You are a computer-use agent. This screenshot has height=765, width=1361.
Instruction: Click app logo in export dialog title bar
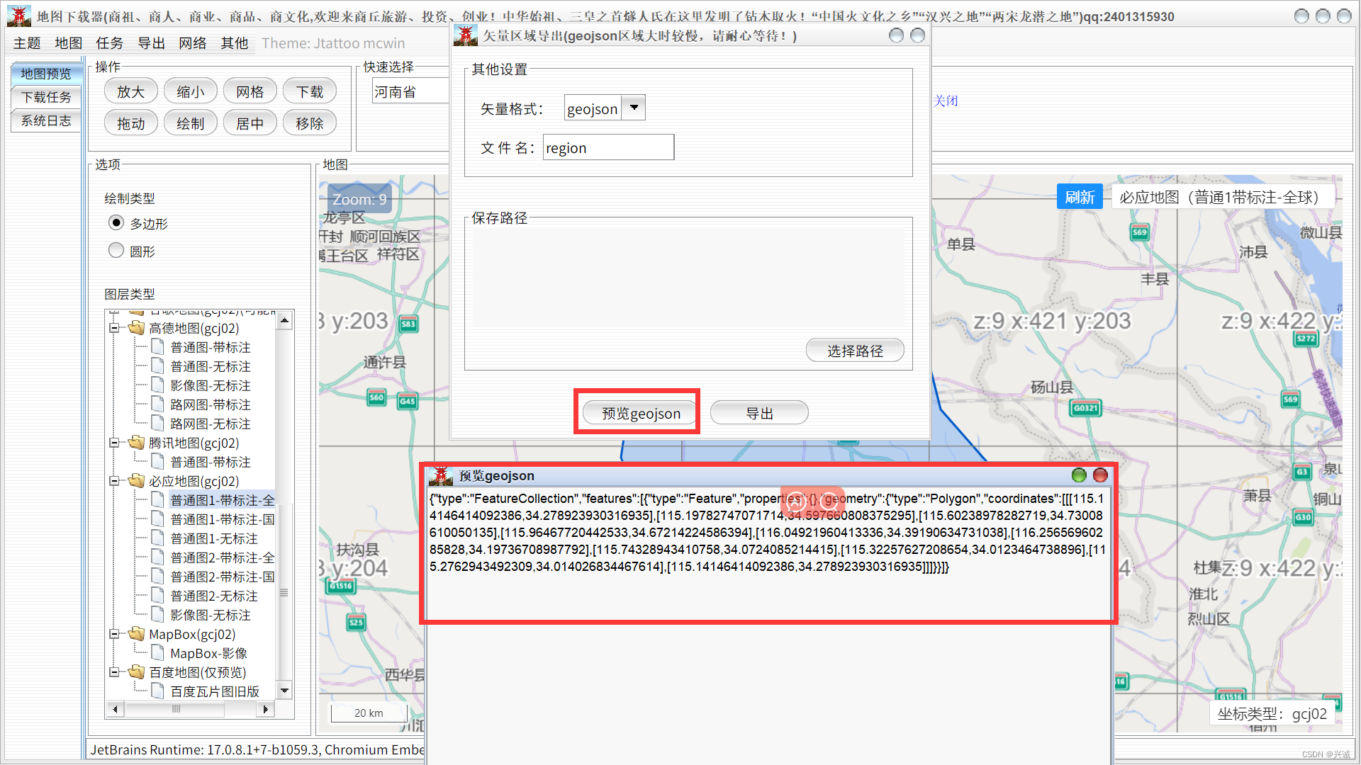pyautogui.click(x=466, y=35)
